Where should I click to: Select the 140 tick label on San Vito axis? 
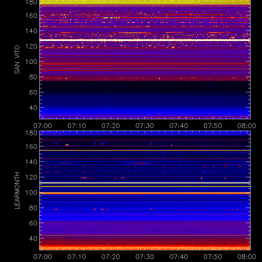tap(31, 31)
